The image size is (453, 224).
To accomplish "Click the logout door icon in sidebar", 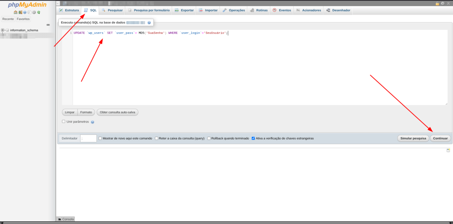I will (x=20, y=12).
